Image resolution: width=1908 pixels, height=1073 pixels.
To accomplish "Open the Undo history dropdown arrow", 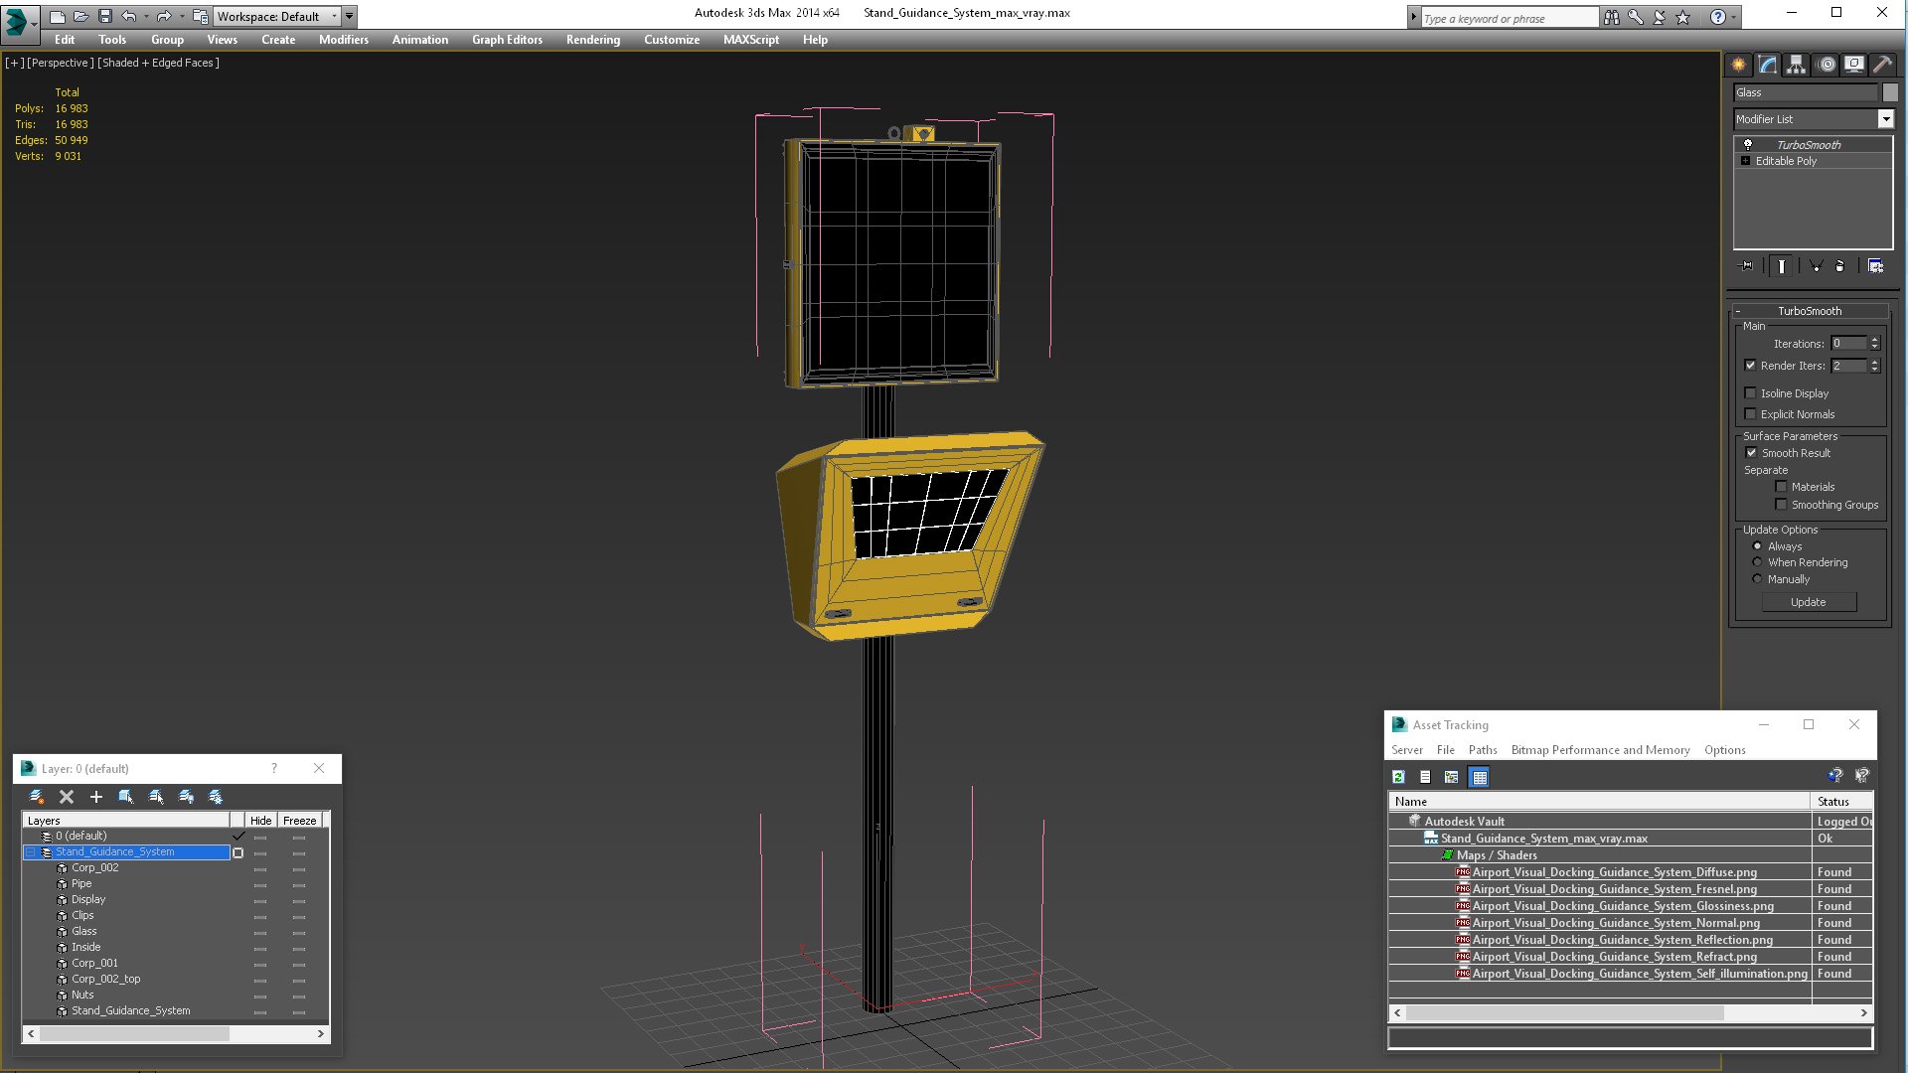I will pos(146,17).
